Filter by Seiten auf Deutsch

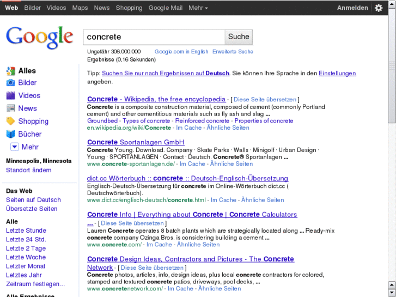click(x=33, y=200)
